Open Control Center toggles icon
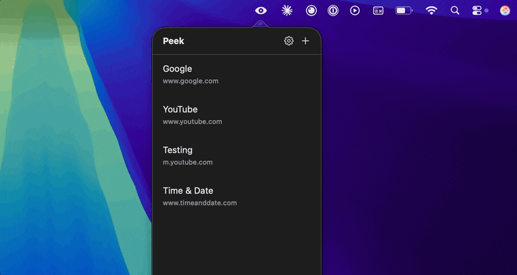Screen dimensions: 517x275 [x=477, y=11]
